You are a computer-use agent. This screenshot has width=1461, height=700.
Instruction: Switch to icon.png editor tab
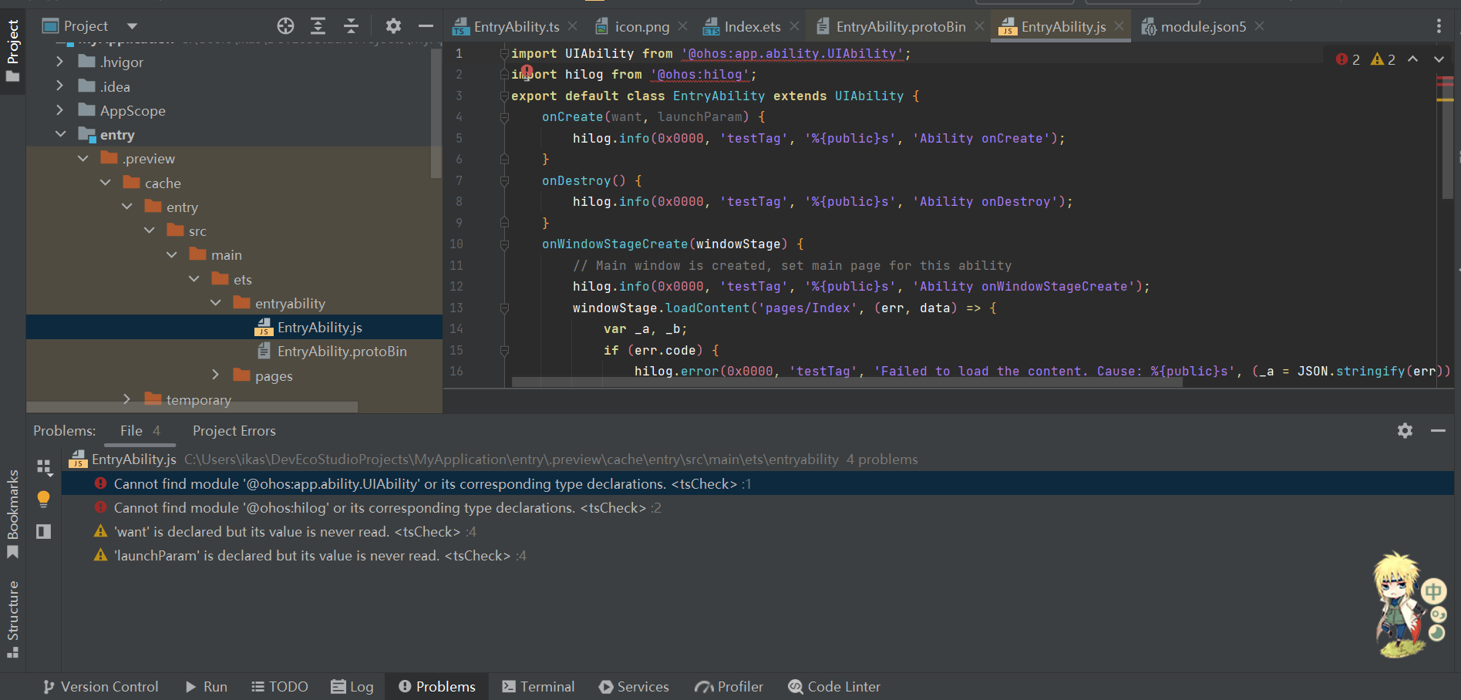[633, 26]
